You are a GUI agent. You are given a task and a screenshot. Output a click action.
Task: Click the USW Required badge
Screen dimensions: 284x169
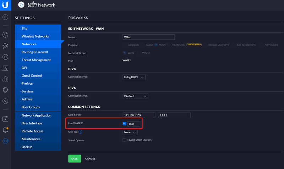[194, 45]
